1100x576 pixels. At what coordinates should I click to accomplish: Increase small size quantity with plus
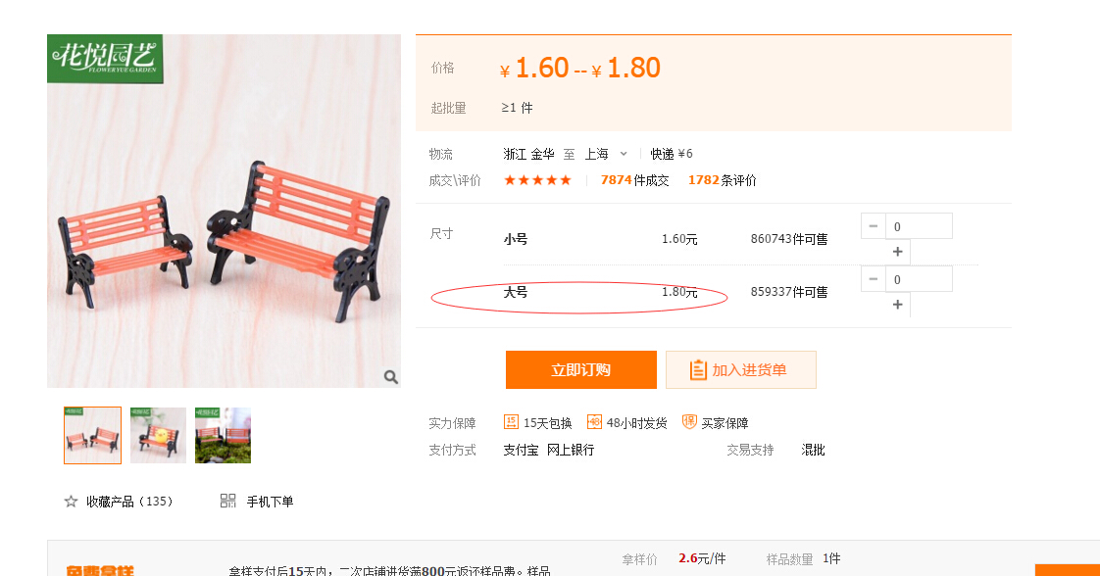tap(897, 252)
